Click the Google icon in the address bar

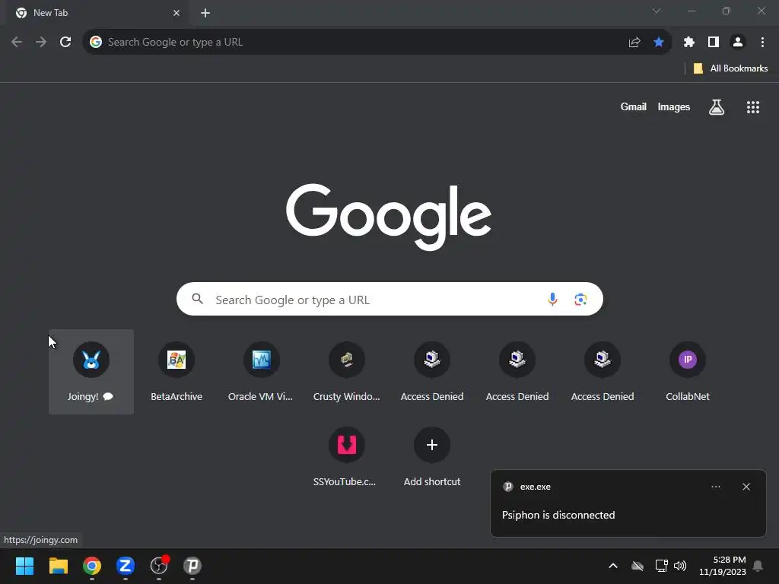coord(96,43)
